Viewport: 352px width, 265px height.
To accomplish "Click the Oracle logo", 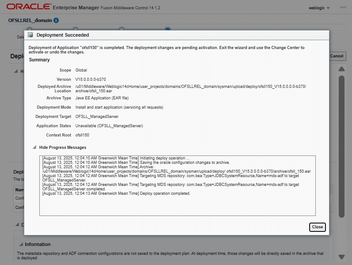I will pyautogui.click(x=28, y=7).
